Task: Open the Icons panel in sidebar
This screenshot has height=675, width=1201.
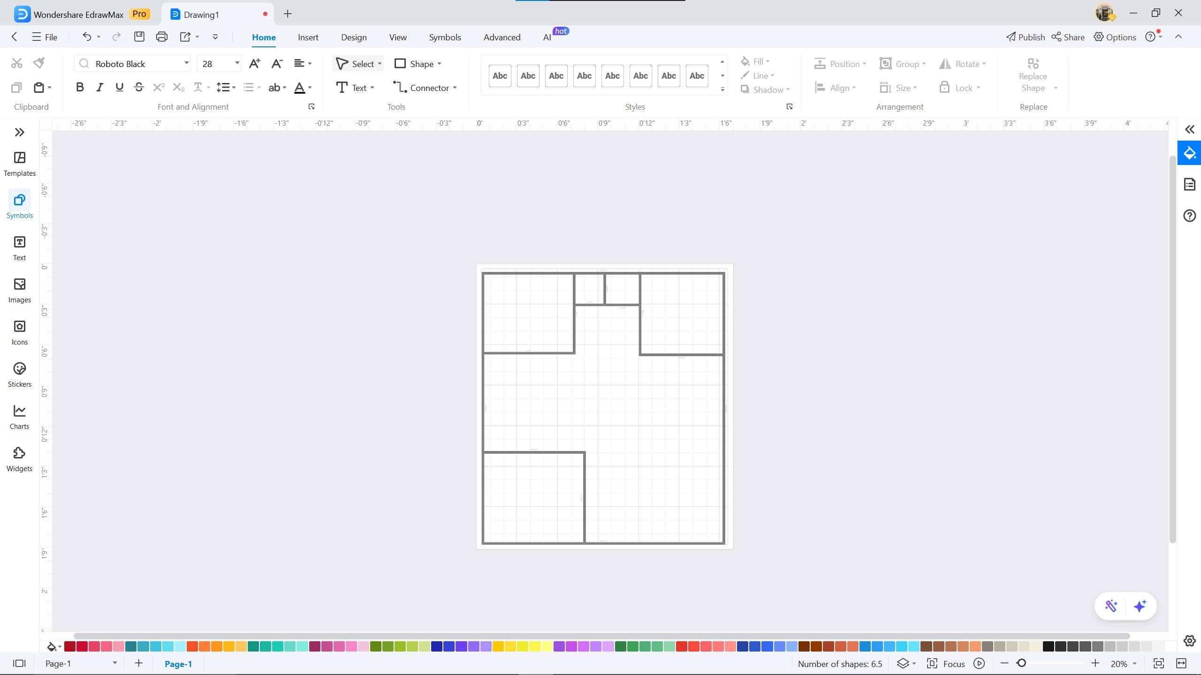Action: (19, 332)
